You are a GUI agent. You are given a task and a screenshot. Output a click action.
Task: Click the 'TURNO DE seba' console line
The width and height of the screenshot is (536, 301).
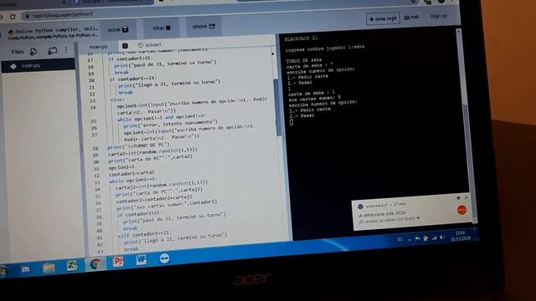[304, 60]
